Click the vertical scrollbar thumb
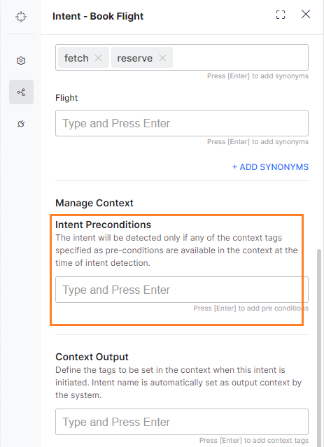 319,348
